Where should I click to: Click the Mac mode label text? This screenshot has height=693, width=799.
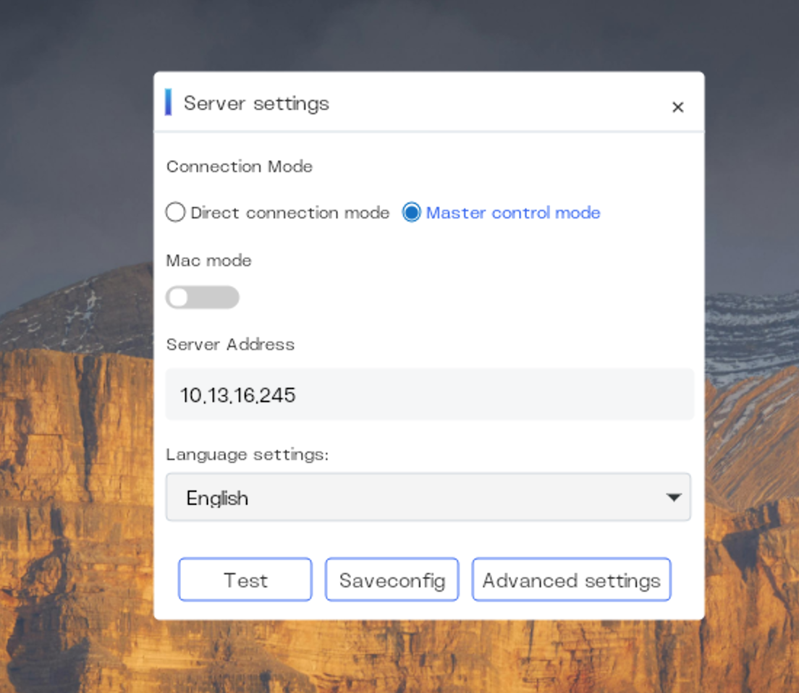tap(208, 260)
